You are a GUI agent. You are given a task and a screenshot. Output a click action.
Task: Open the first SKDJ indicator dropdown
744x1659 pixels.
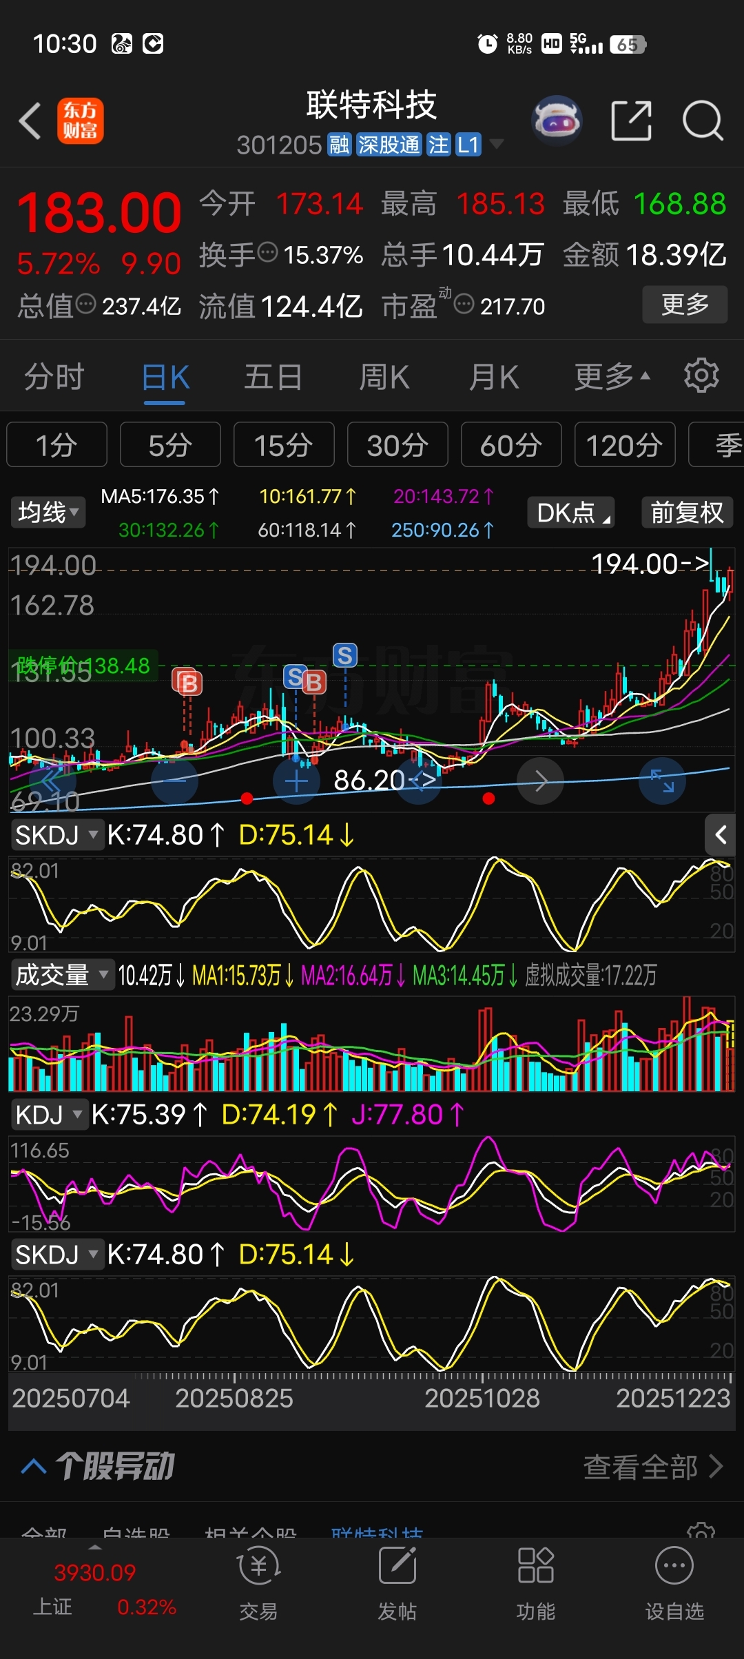[x=56, y=835]
